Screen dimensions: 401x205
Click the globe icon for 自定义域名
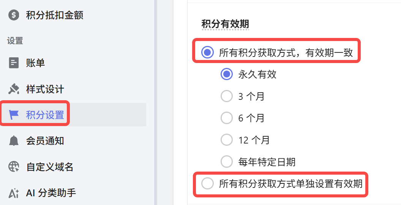click(x=14, y=167)
